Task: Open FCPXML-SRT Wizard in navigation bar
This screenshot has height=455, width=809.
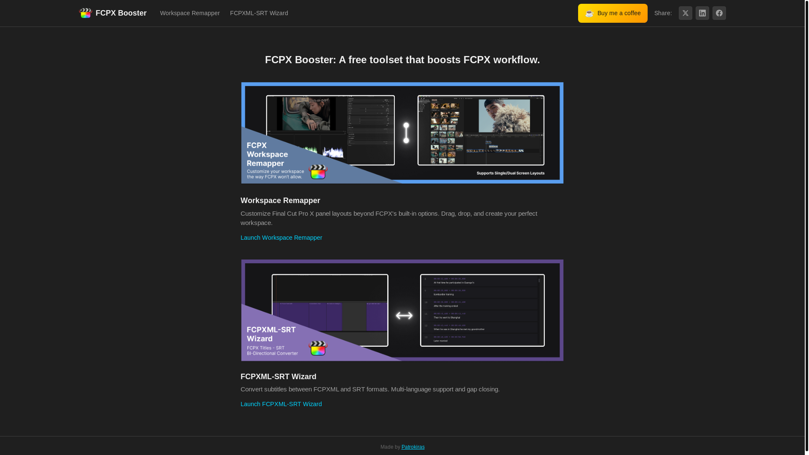Action: [259, 13]
